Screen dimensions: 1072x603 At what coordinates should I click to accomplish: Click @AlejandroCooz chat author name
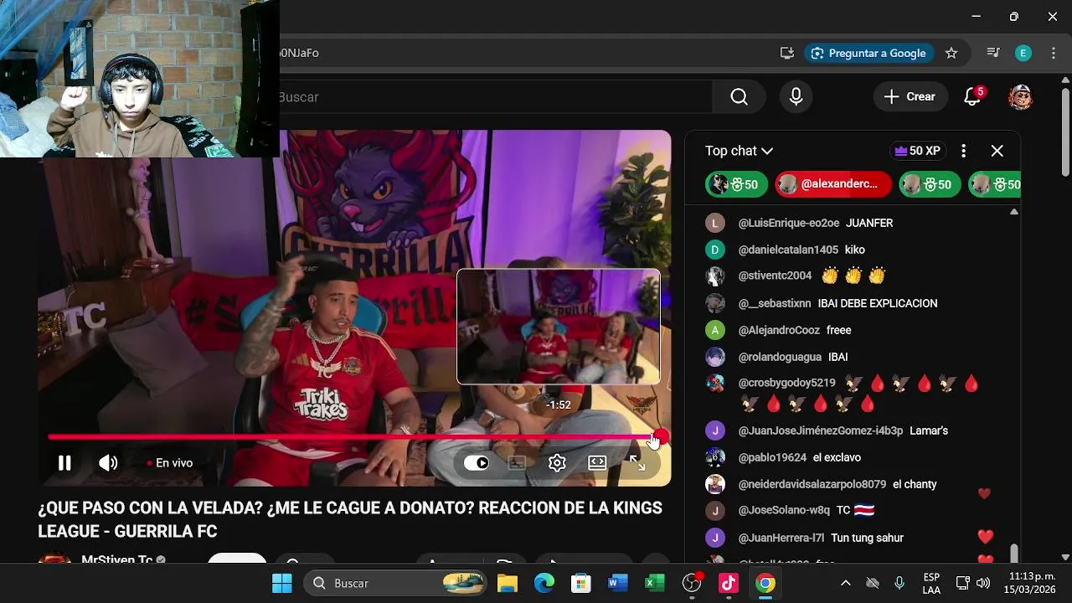click(779, 330)
